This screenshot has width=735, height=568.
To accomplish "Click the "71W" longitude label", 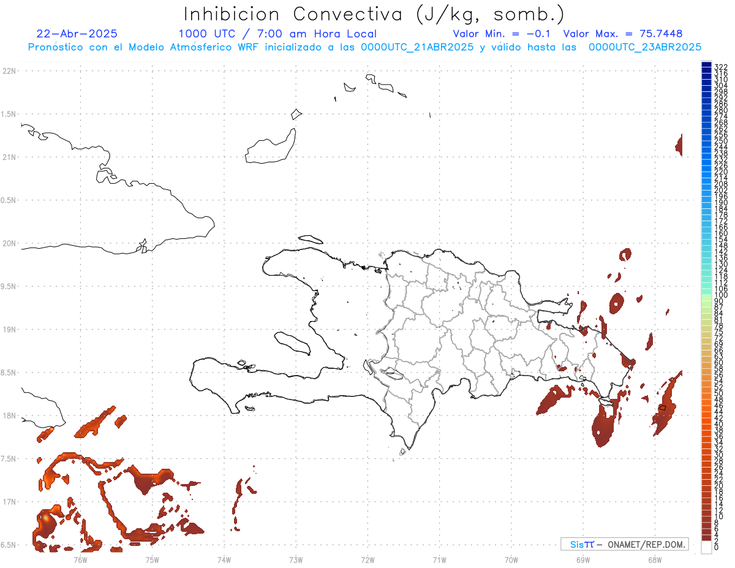I will 439,559.
